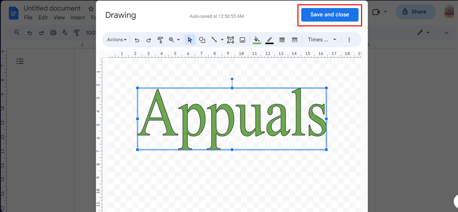Open the View menu in Docs
The image size is (458, 212).
59,18
